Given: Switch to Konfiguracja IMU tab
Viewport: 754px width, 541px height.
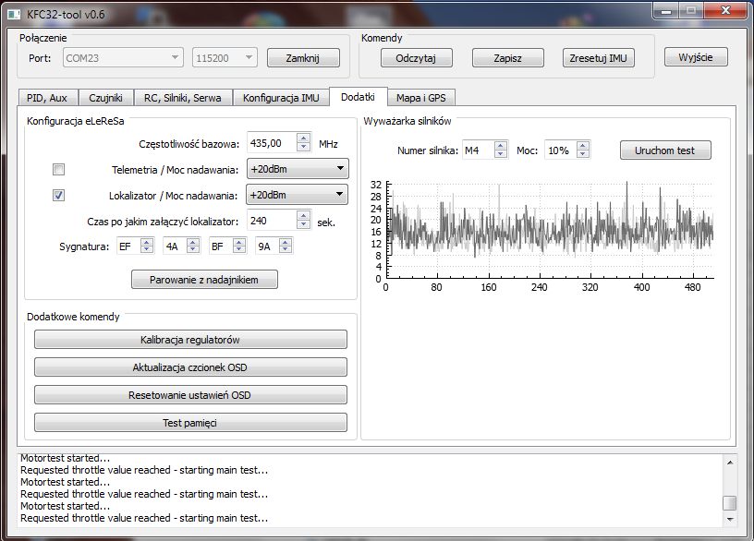Looking at the screenshot, I should pyautogui.click(x=280, y=97).
